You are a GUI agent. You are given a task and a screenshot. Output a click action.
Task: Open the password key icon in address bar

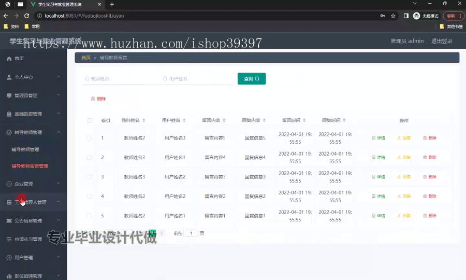[x=383, y=16]
